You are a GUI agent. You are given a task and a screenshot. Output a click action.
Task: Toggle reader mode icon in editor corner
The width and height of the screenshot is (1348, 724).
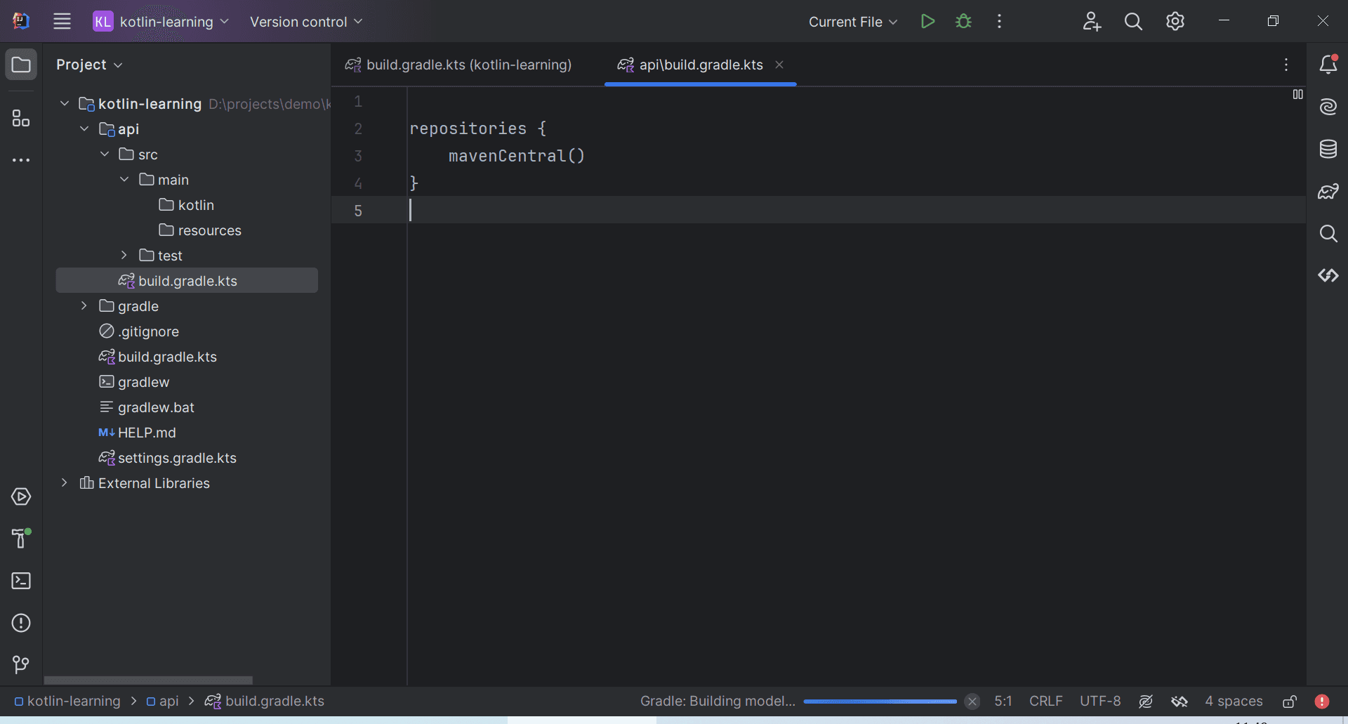coord(1297,94)
